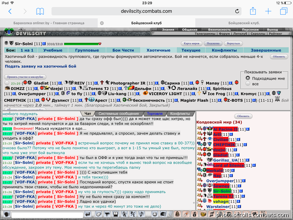Screen dimensions: 293x220
Task: Open the backpack inventory icon in bottom bar
Action: 177,214
